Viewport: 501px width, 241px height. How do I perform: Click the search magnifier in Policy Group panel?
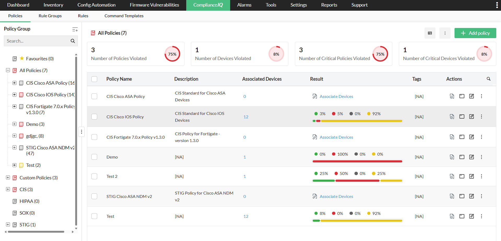[73, 41]
